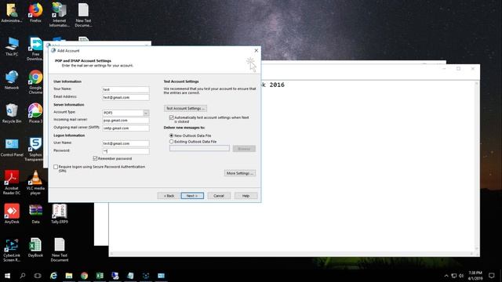Select the Tally.ERP9 desktop shortcut
Image resolution: width=502 pixels, height=282 pixels.
tap(60, 214)
